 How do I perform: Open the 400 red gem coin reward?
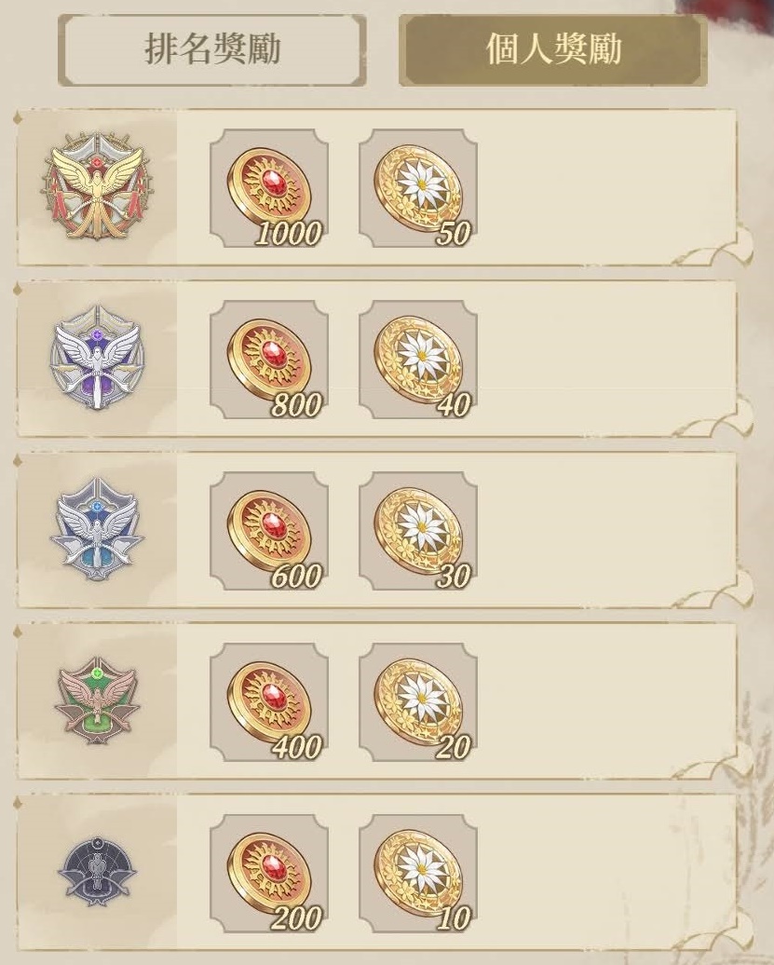(269, 702)
